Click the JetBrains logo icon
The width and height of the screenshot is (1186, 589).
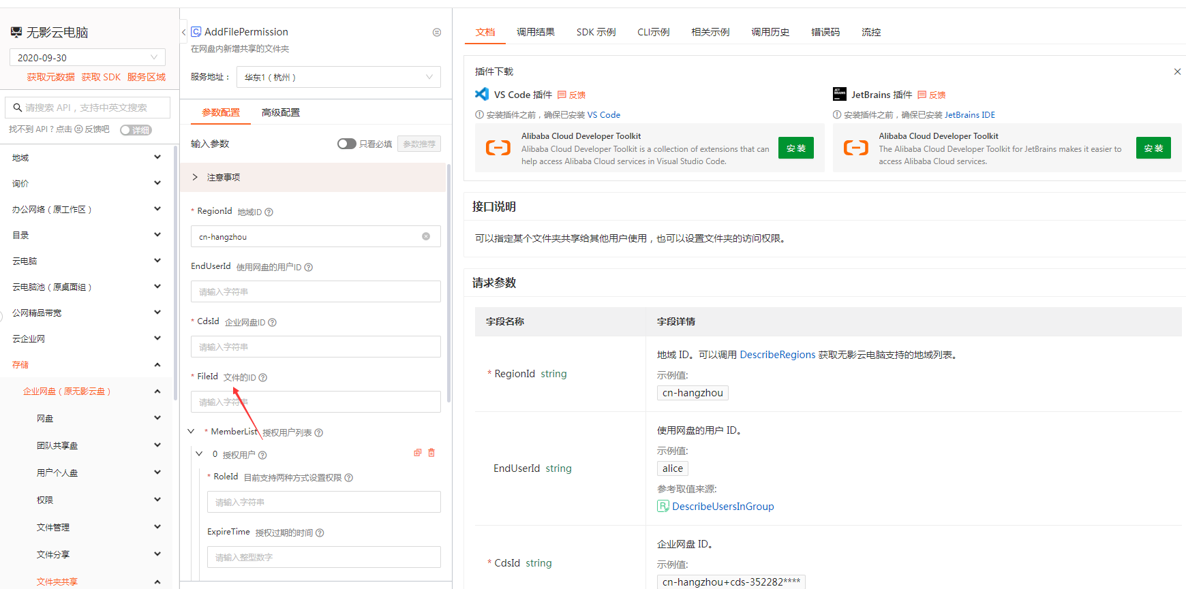(x=840, y=94)
